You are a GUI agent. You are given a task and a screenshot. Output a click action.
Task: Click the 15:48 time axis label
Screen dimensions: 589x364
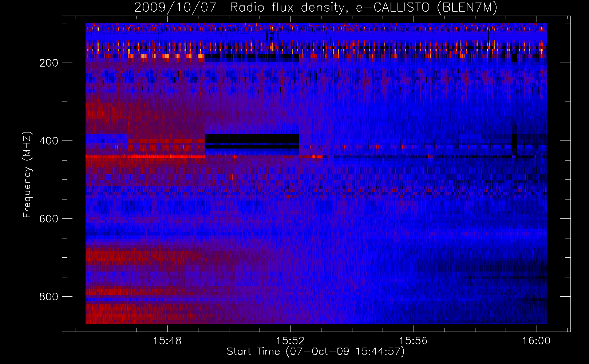(x=167, y=341)
